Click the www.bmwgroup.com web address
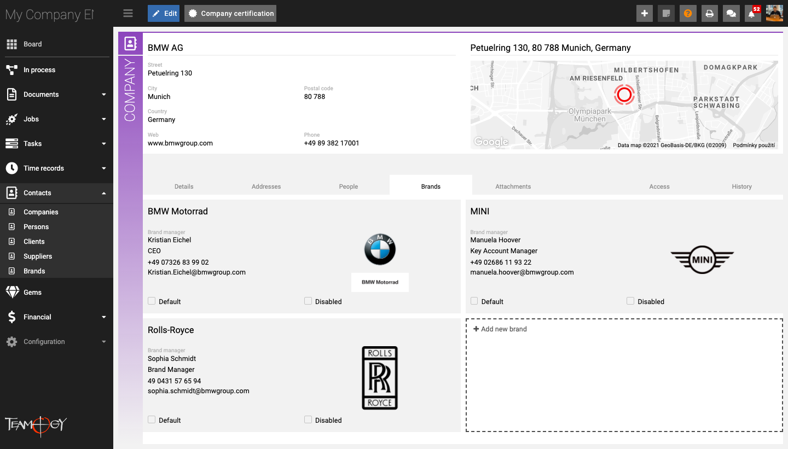 coord(180,143)
